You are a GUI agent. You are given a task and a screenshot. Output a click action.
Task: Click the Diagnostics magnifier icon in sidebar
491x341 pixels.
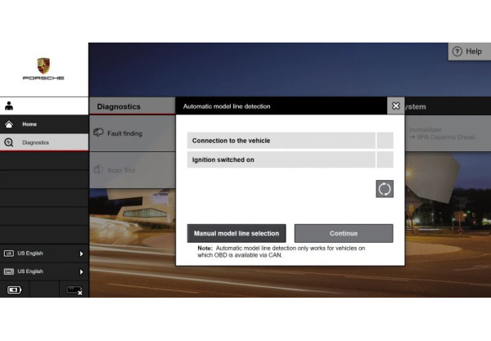coord(9,142)
